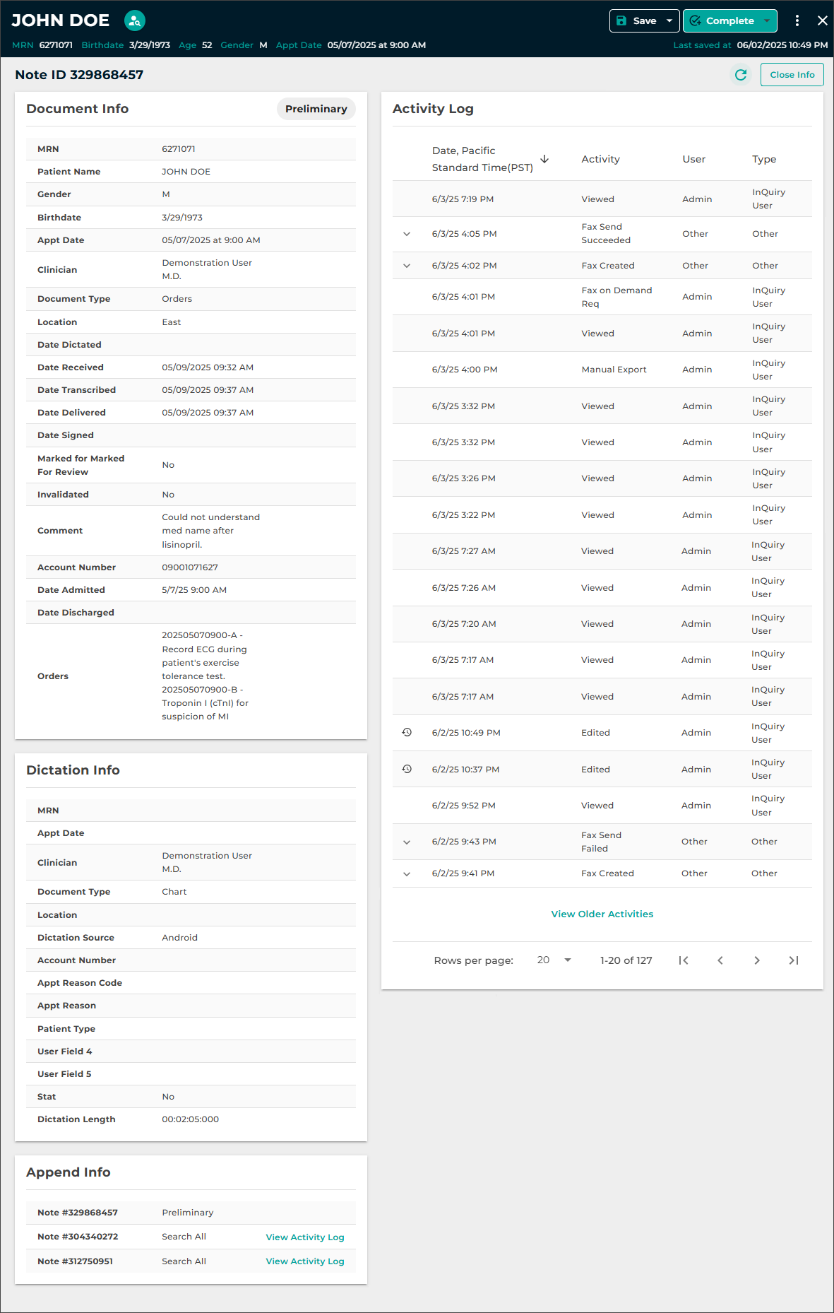834x1313 pixels.
Task: Go to the next activity log page
Action: (756, 960)
